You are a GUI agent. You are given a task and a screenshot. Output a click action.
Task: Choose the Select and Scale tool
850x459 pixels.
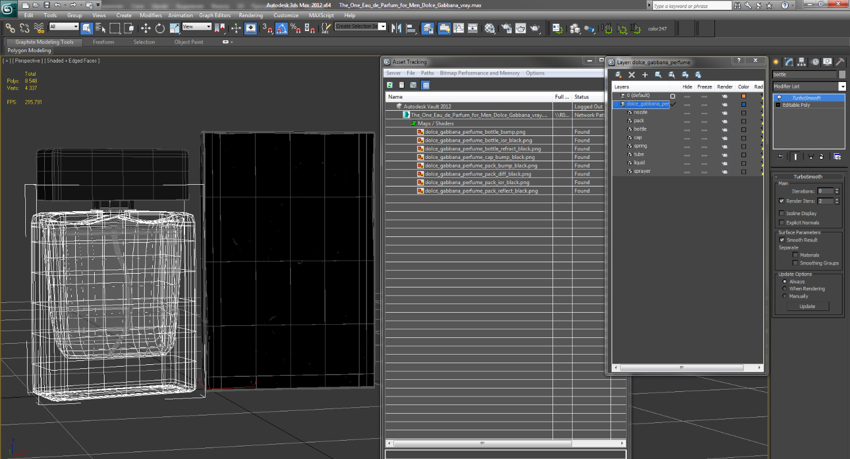pos(174,28)
